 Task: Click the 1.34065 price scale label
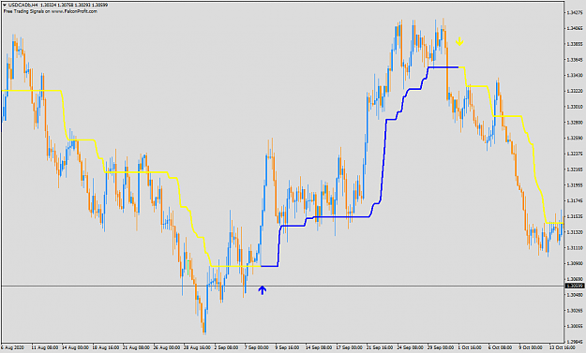pyautogui.click(x=575, y=28)
